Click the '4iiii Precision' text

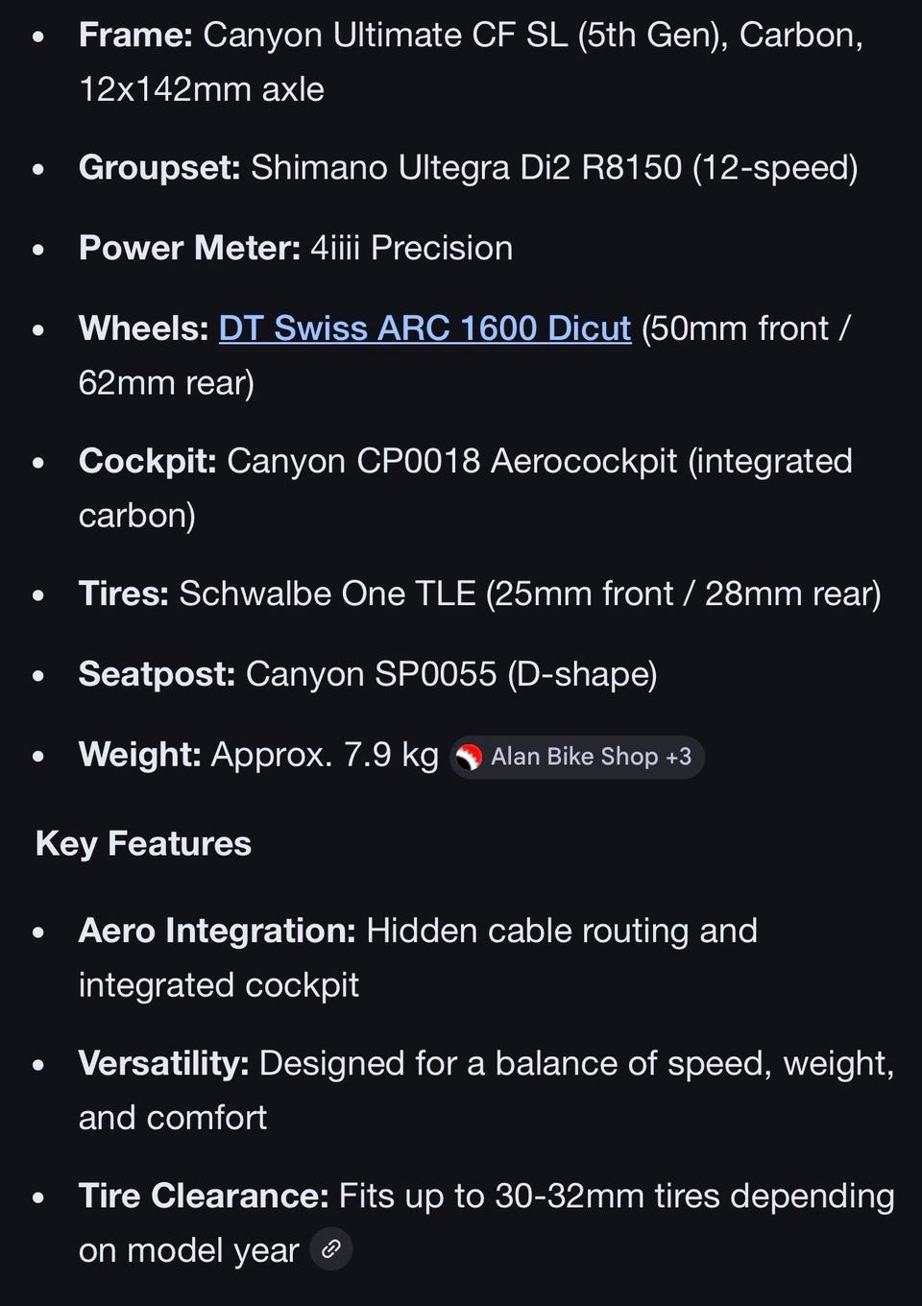[411, 249]
